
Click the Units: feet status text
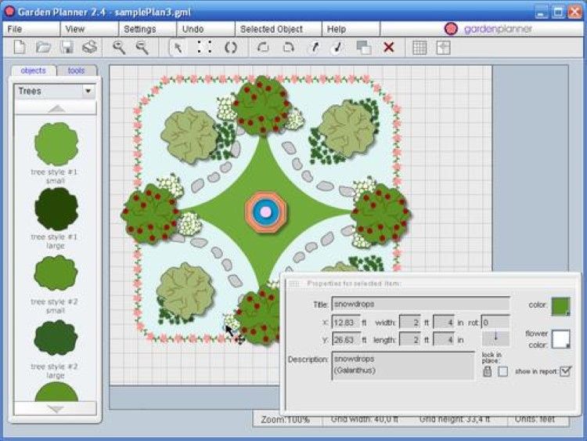tap(535, 419)
